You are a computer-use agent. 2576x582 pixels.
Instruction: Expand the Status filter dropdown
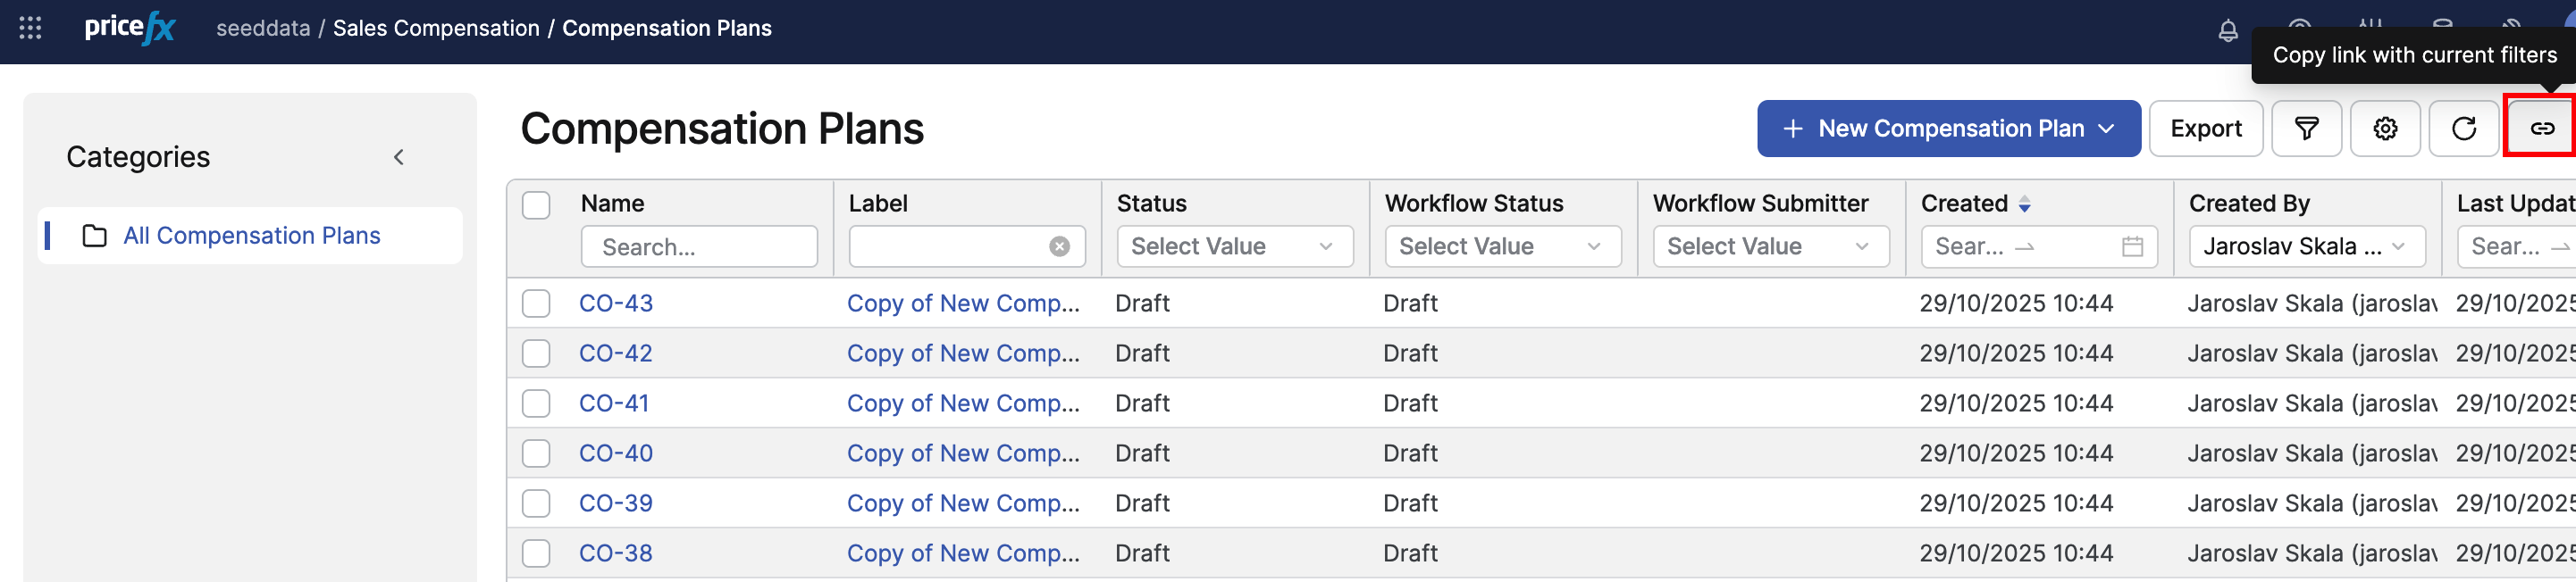(x=1234, y=246)
